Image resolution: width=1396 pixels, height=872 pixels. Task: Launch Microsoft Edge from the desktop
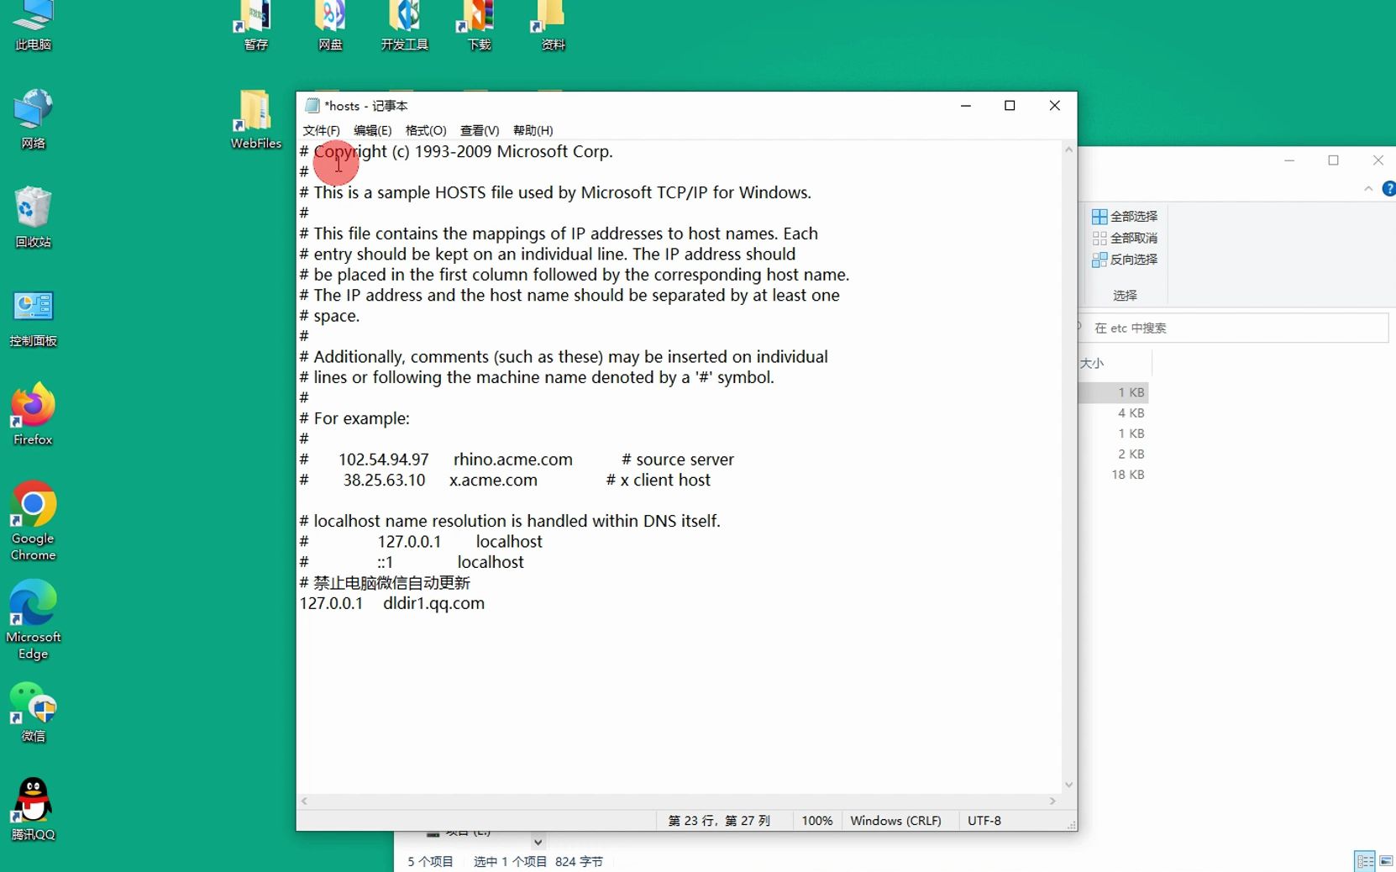pos(33,620)
